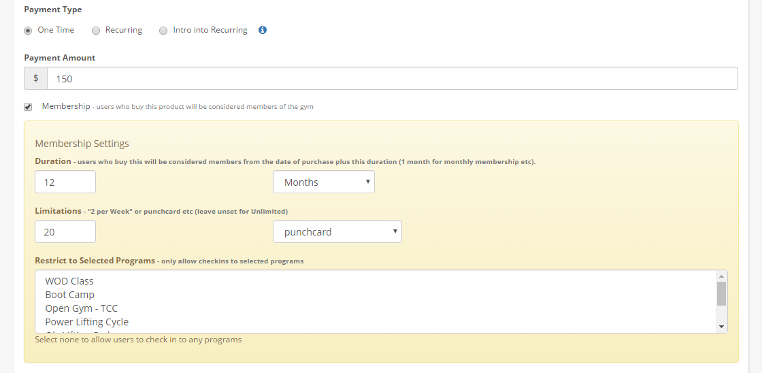The height and width of the screenshot is (373, 762).
Task: Pick the Intro into Recurring option
Action: [x=163, y=31]
